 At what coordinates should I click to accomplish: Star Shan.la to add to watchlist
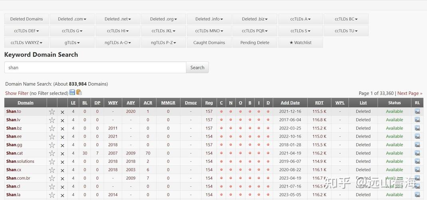[x=52, y=195]
